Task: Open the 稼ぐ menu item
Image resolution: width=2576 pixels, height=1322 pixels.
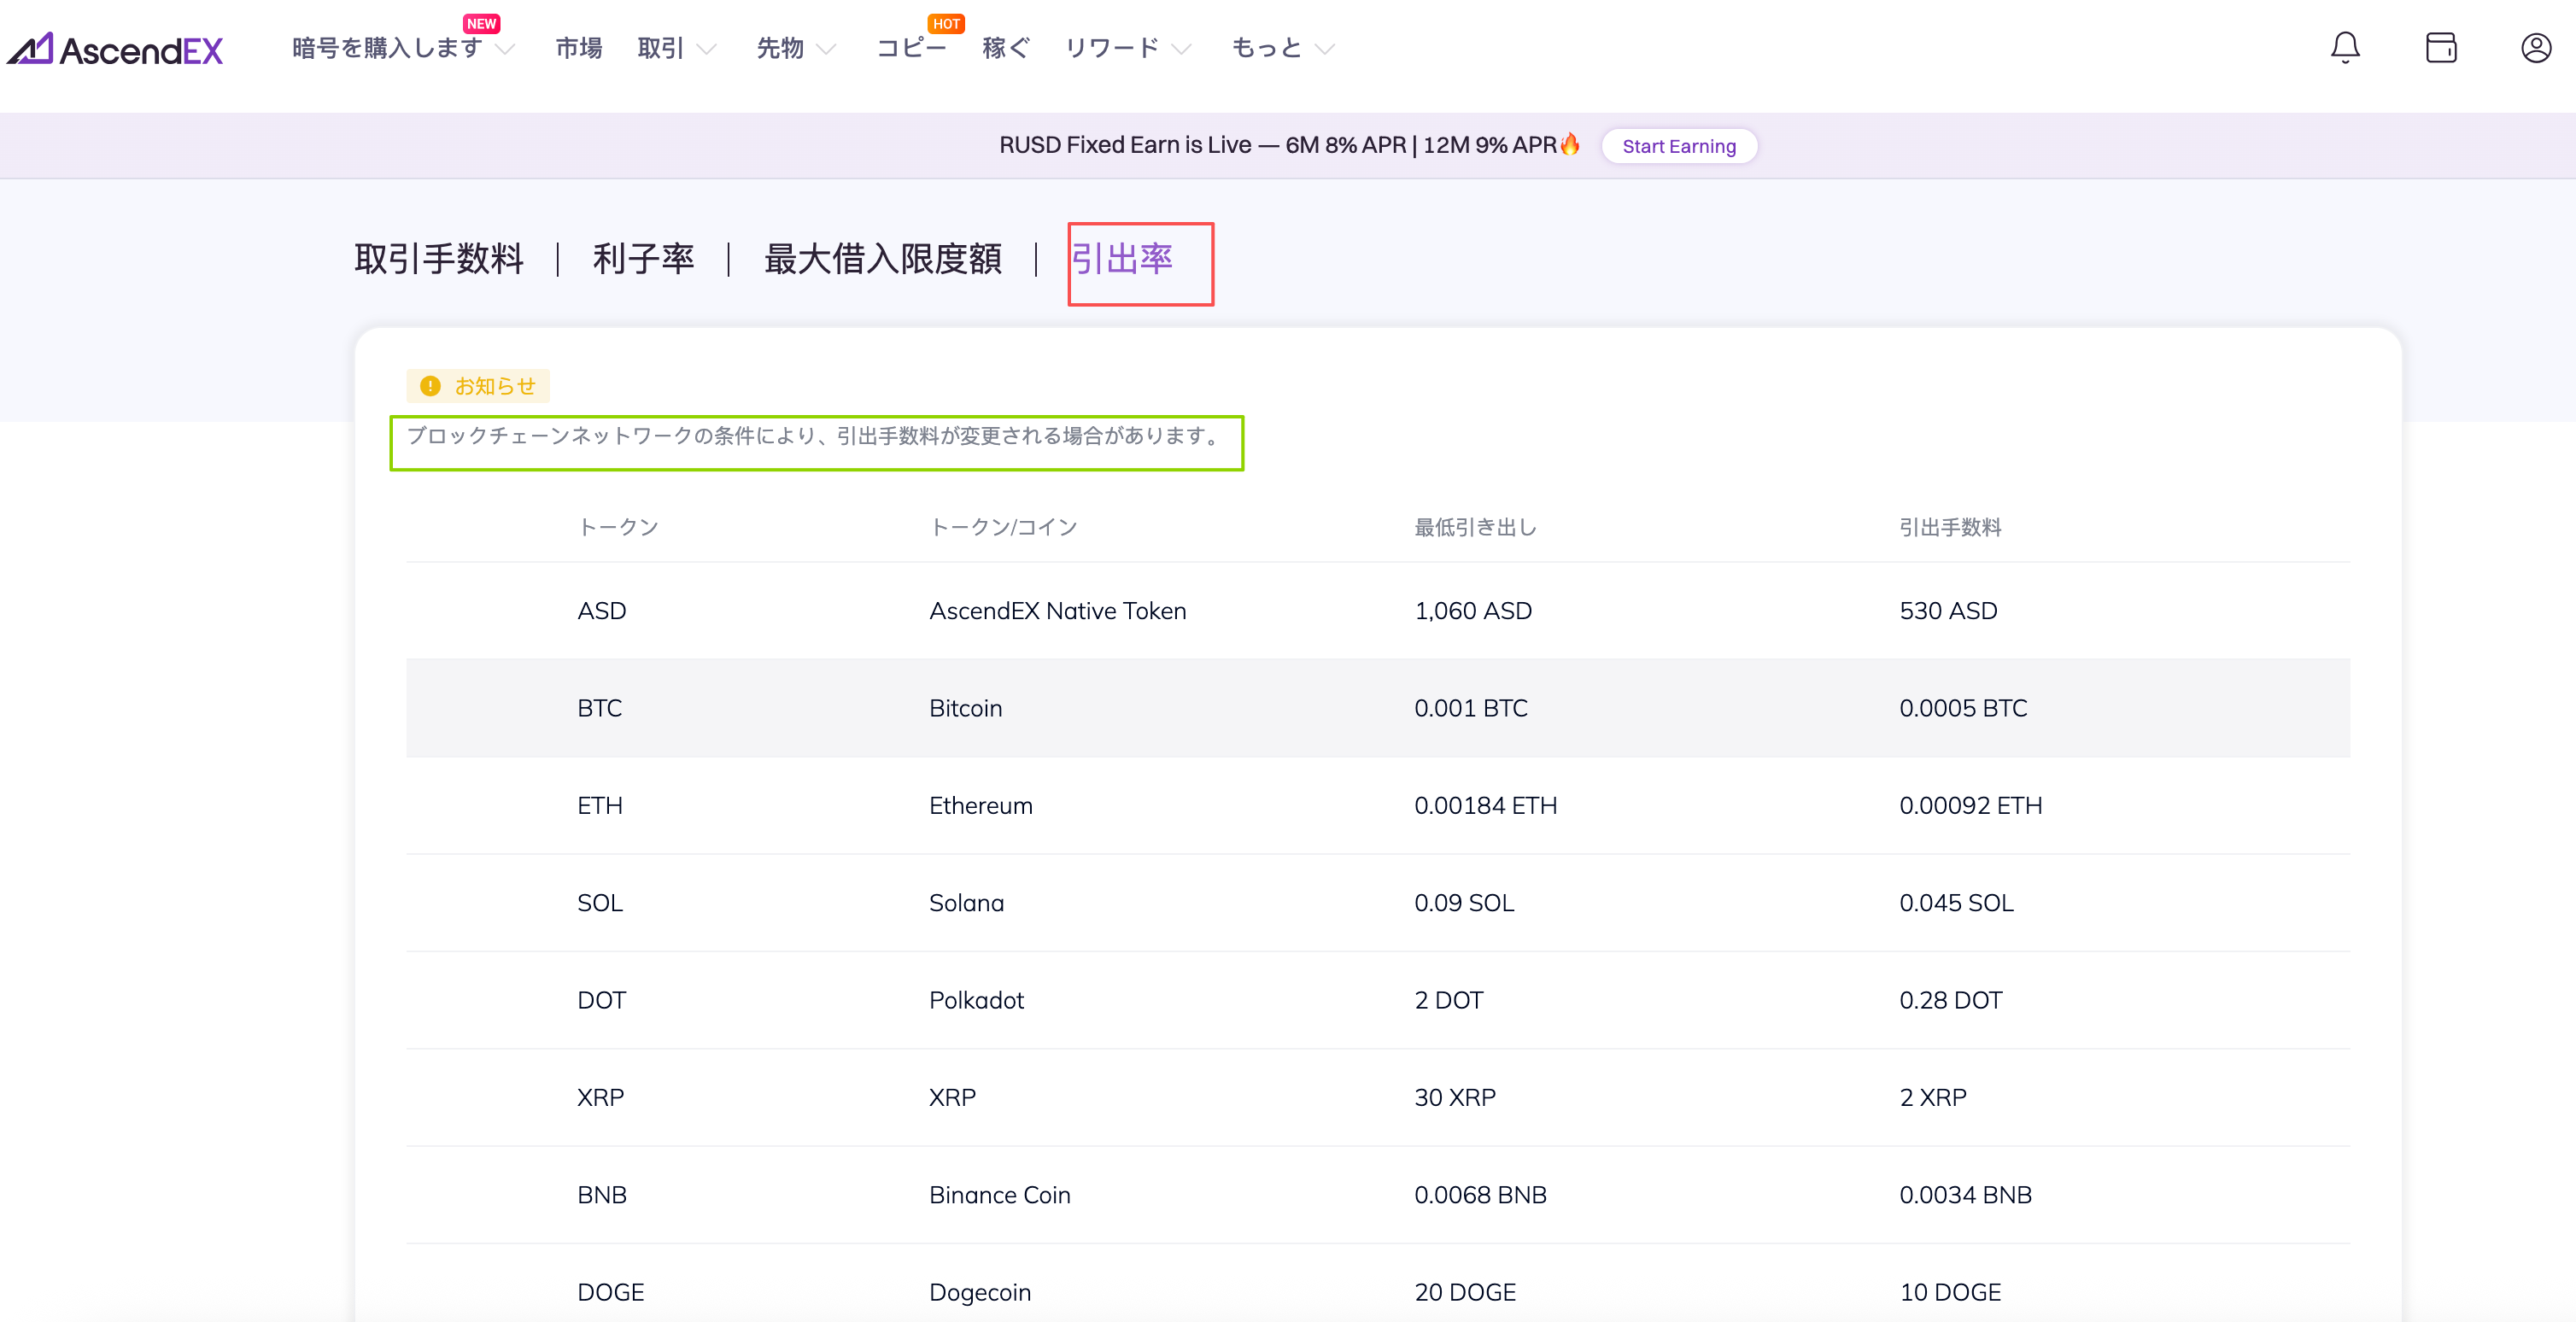Action: [1005, 48]
